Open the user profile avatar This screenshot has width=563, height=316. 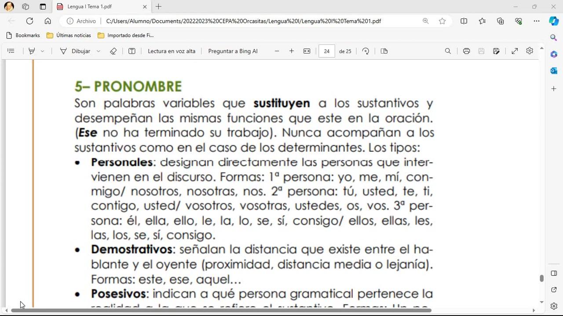9,7
